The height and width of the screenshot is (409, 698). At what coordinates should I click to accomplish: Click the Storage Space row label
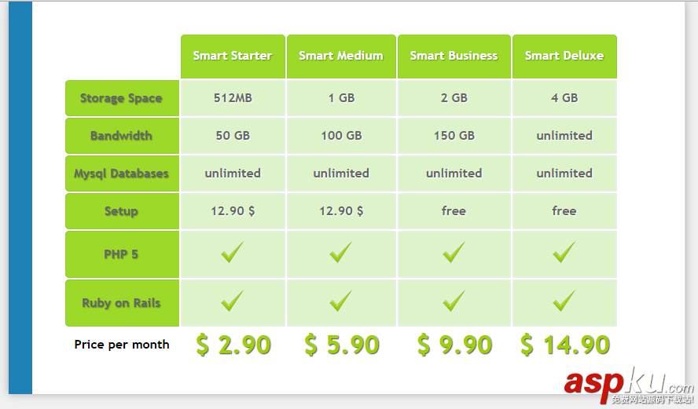[122, 98]
